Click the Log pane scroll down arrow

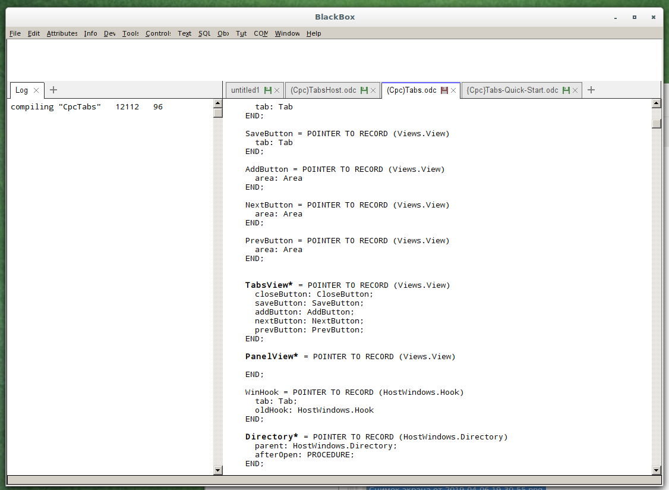217,470
